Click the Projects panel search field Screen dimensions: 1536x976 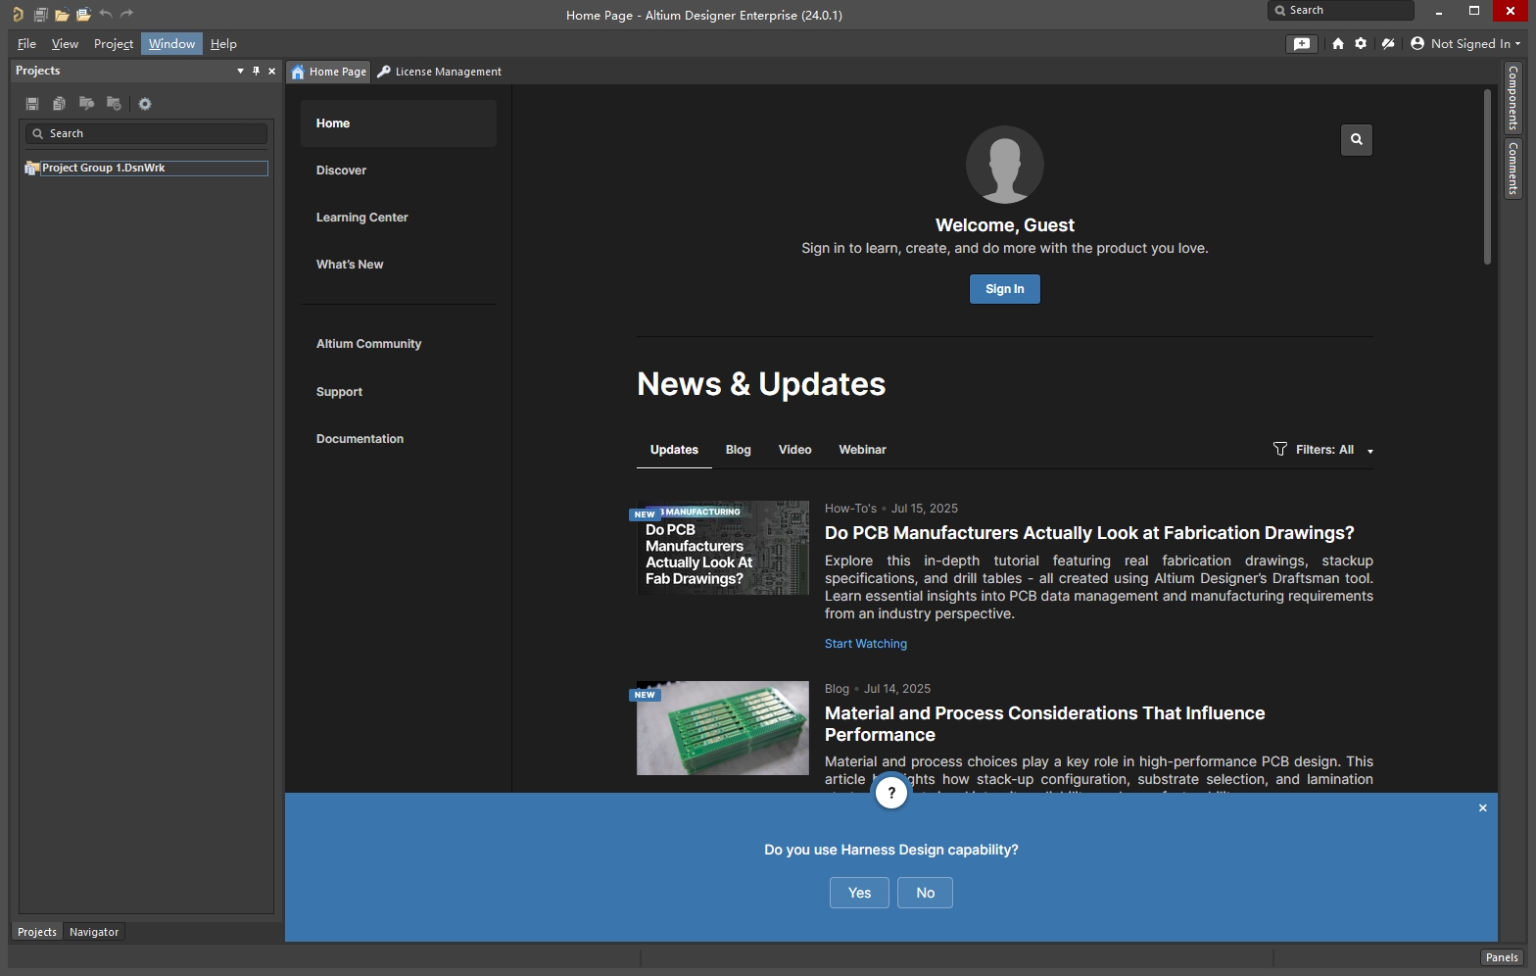[x=147, y=133]
